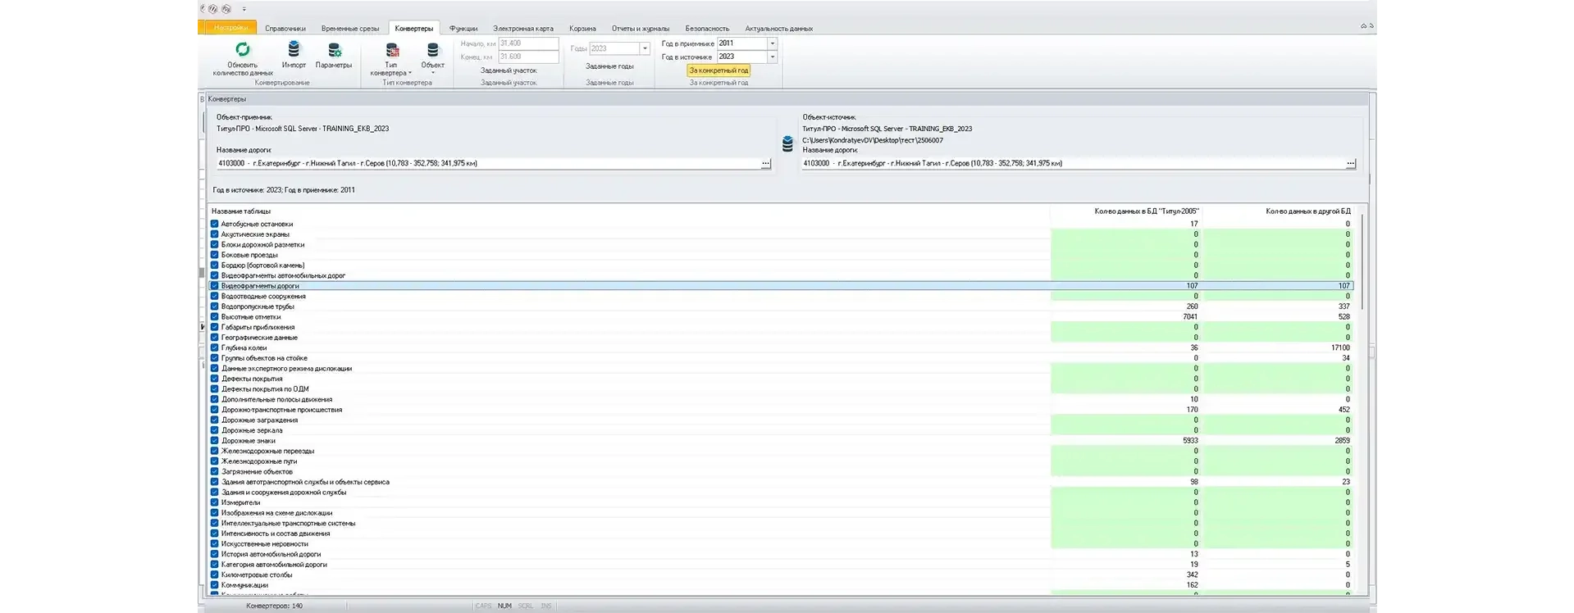
Task: Click the Импорт database icon
Action: point(294,49)
